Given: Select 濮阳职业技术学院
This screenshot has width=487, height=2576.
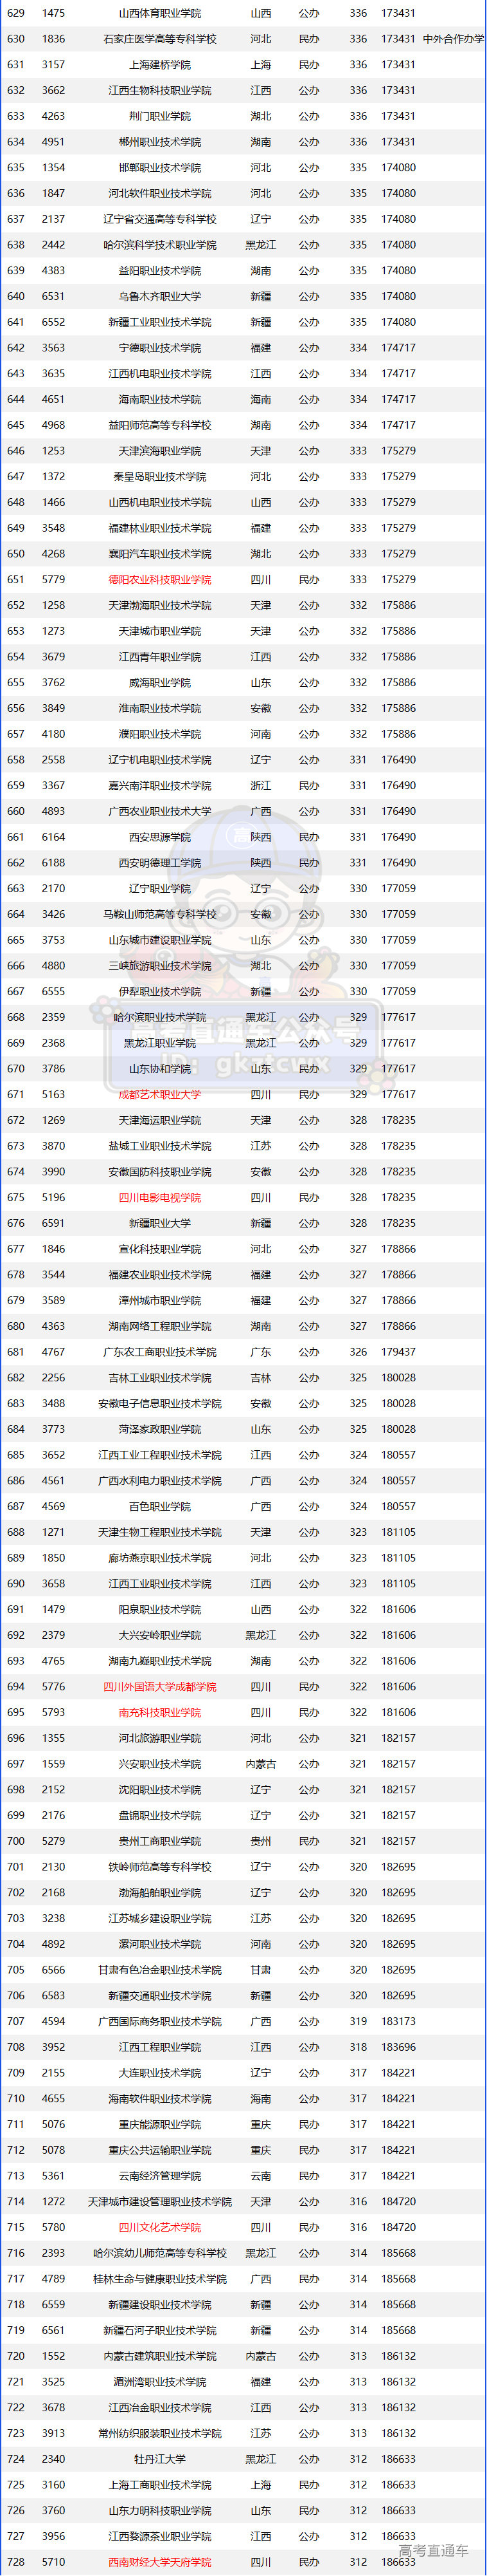Looking at the screenshot, I should click(160, 734).
